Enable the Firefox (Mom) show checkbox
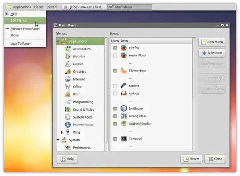This screenshot has height=176, width=240. click(x=115, y=56)
